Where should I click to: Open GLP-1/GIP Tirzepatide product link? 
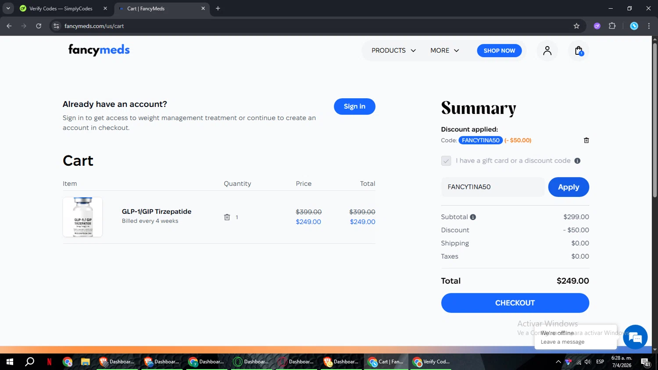(157, 211)
